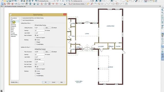Viewport: 164px width, 92px height.
Task: Enable Automatically Build Floor and Ceiling Framing
Action: 22,18
